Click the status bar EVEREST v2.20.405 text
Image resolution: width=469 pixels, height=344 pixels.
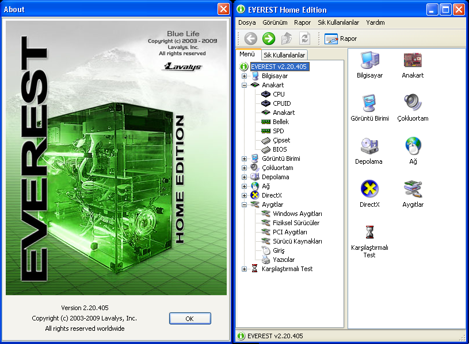pos(275,336)
